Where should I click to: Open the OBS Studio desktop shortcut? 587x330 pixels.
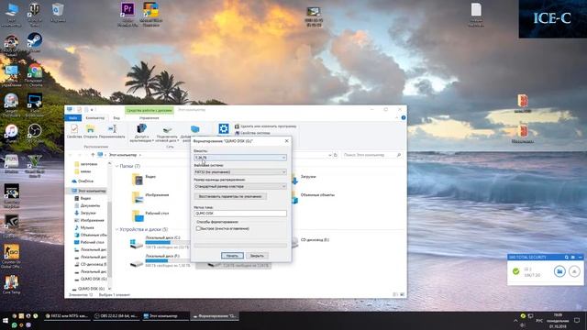coord(35,133)
